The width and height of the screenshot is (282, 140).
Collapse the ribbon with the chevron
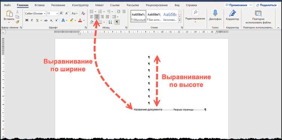(x=278, y=28)
